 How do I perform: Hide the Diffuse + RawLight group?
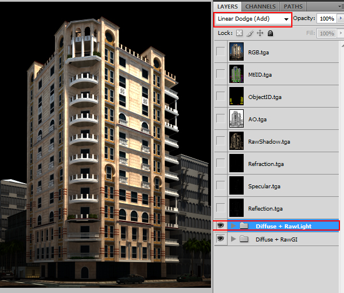click(221, 225)
